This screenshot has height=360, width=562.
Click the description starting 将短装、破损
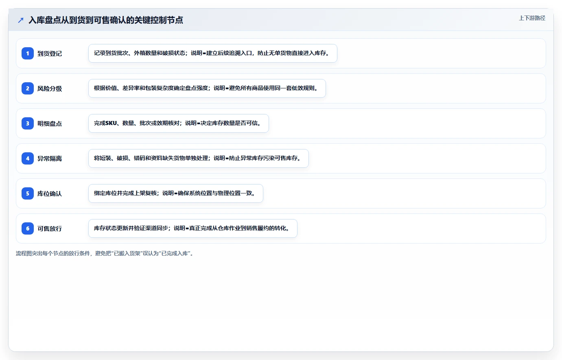199,158
